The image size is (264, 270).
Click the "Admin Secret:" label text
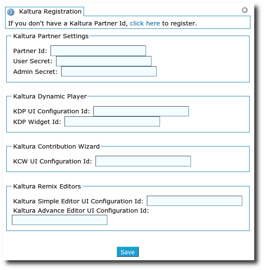[35, 72]
